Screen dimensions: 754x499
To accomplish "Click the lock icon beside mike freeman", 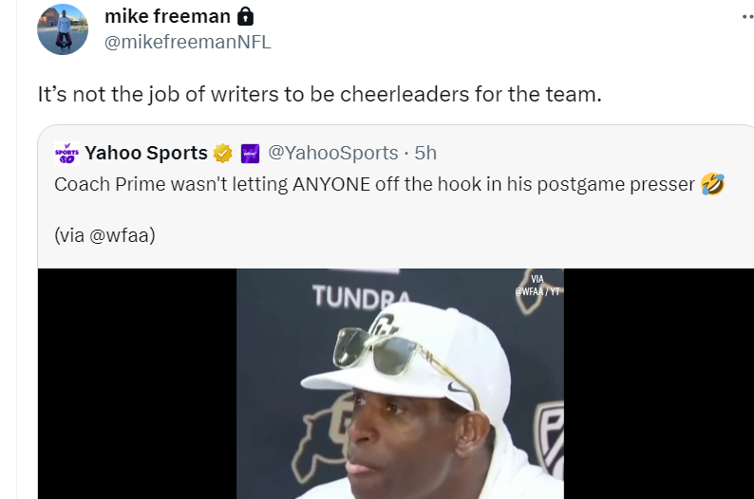I will coord(245,17).
